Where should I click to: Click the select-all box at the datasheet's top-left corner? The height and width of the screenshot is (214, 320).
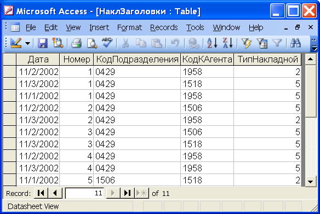tap(10, 59)
